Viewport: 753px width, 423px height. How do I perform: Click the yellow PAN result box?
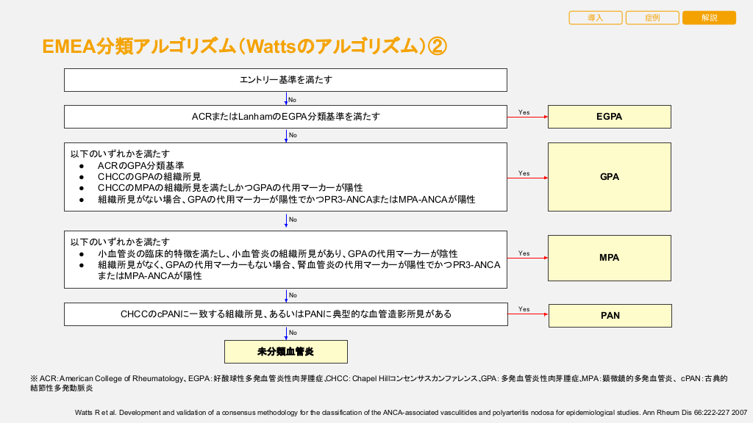click(x=609, y=316)
